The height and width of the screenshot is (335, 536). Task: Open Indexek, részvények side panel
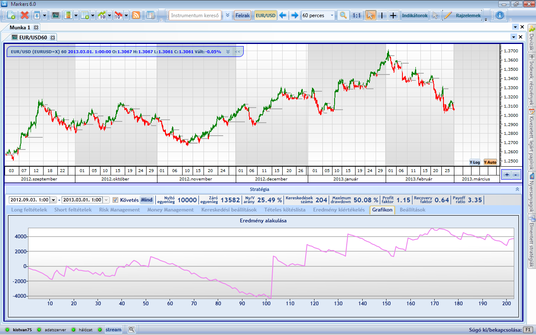tap(532, 80)
